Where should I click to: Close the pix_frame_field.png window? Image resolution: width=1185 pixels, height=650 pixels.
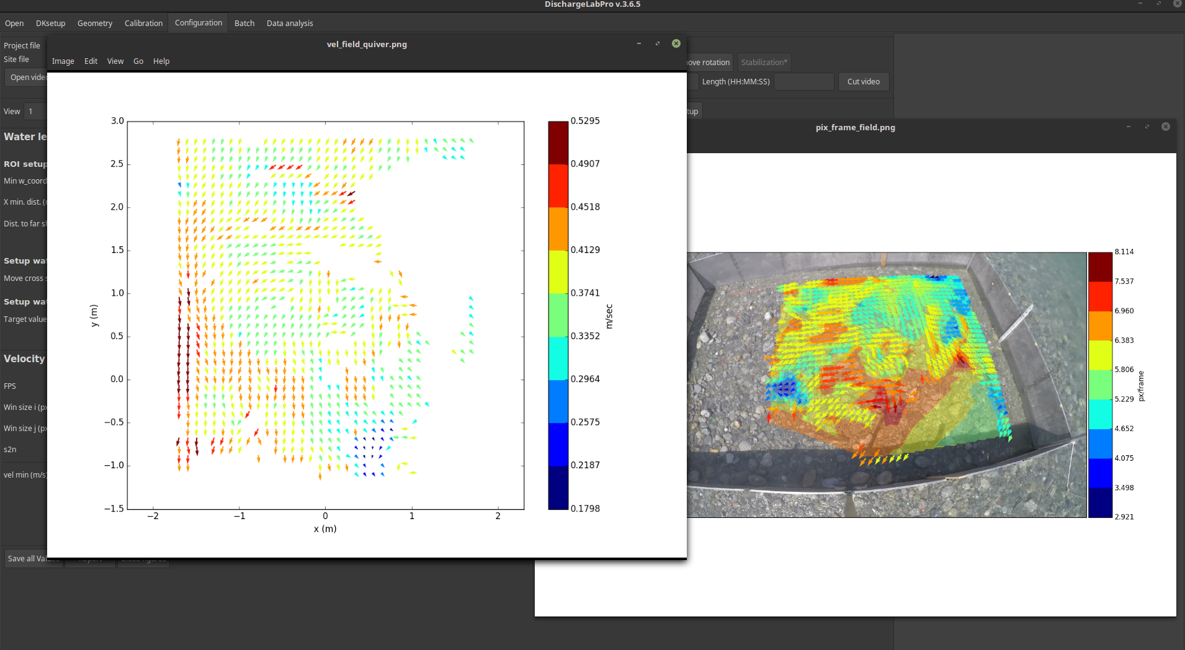tap(1166, 127)
